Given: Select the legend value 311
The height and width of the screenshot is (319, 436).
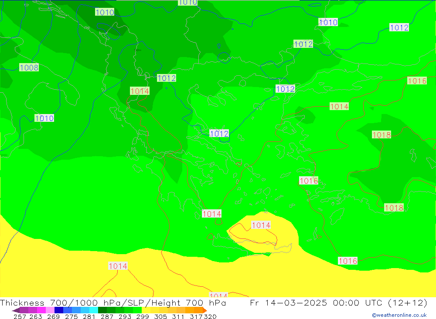Looking at the screenshot, I should tap(178, 316).
